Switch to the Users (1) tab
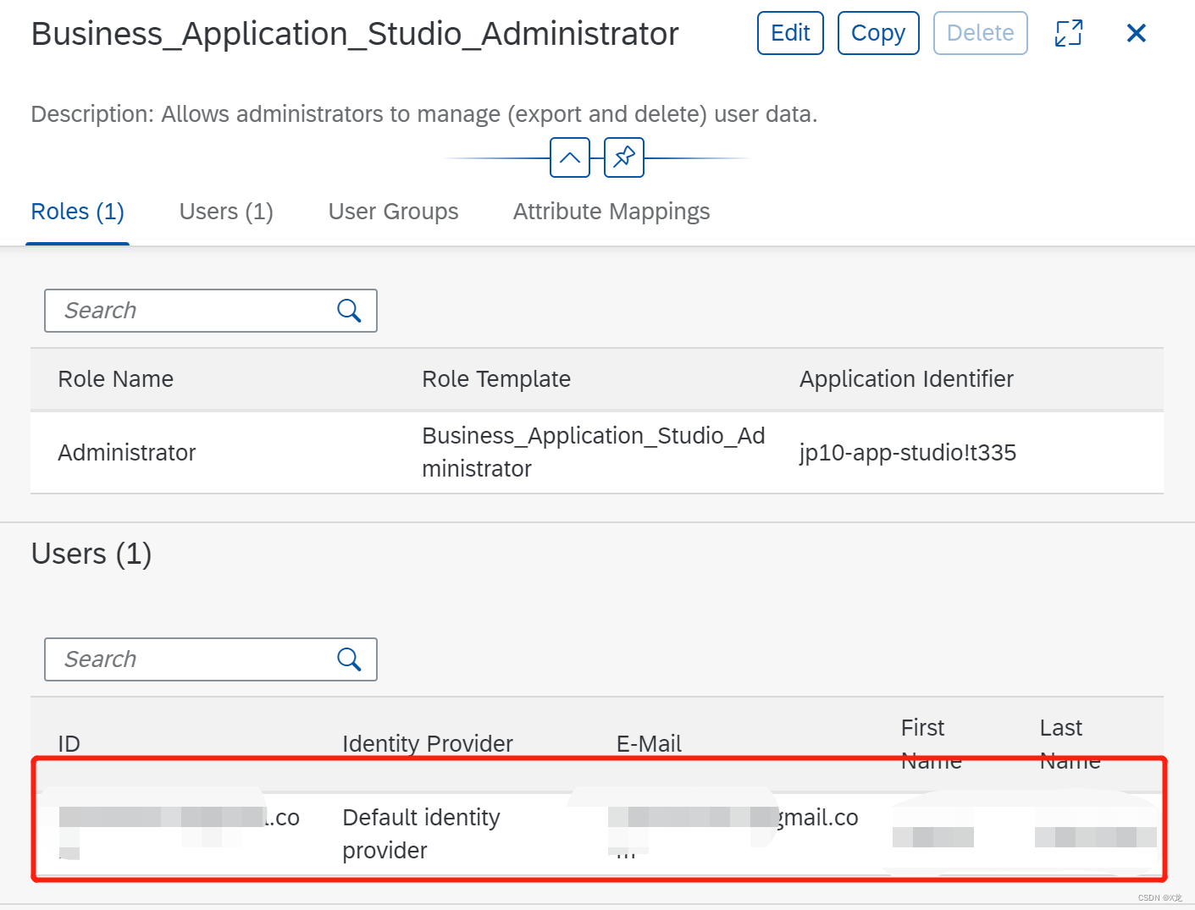This screenshot has width=1195, height=910. (x=225, y=212)
